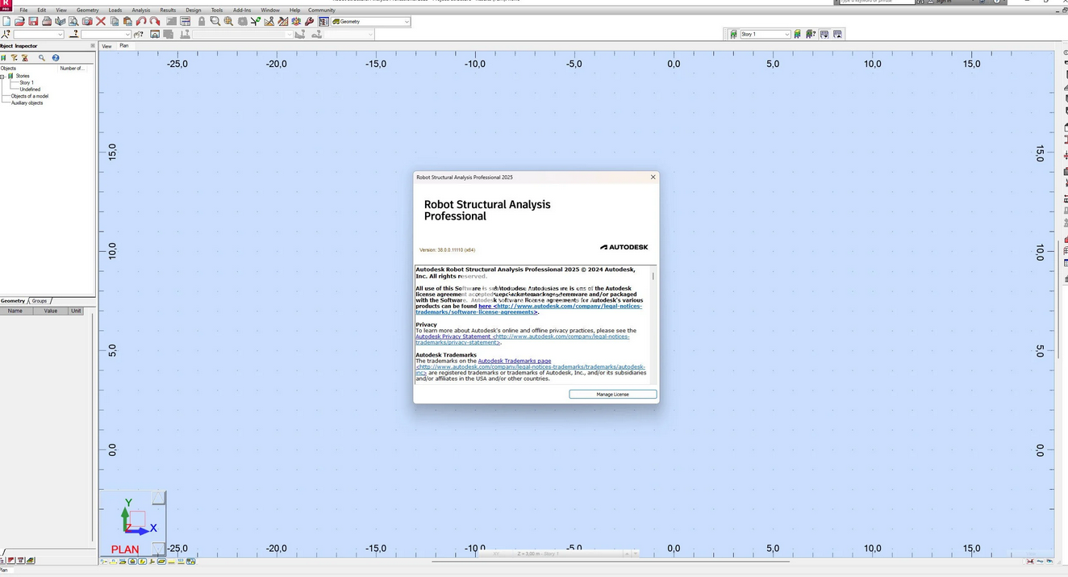Close the Object Inspector panel
This screenshot has height=577, width=1068.
92,46
